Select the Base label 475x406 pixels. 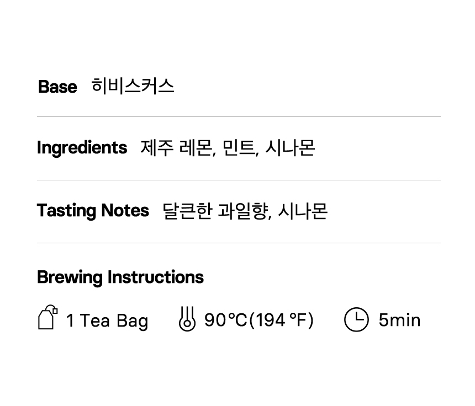click(57, 87)
